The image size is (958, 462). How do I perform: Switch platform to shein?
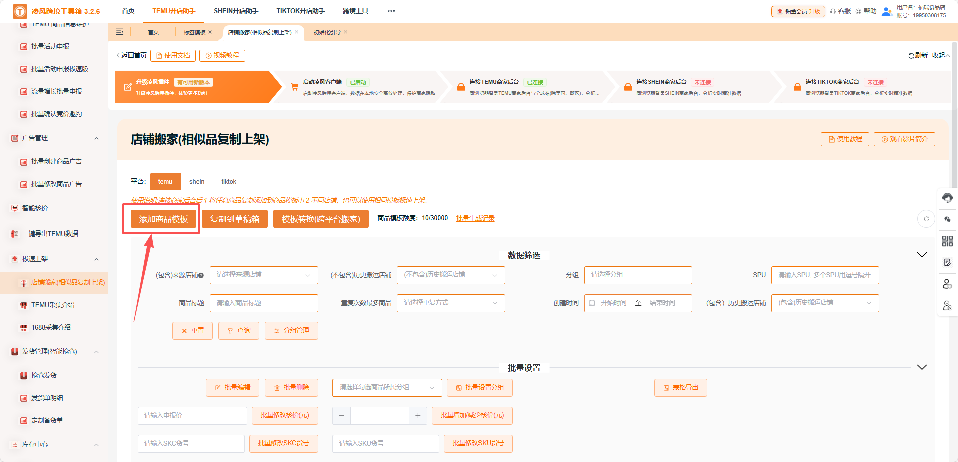coord(197,181)
